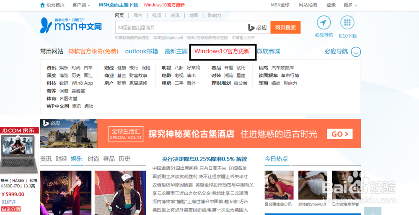Click the home icon beside 设为首页

point(42,5)
